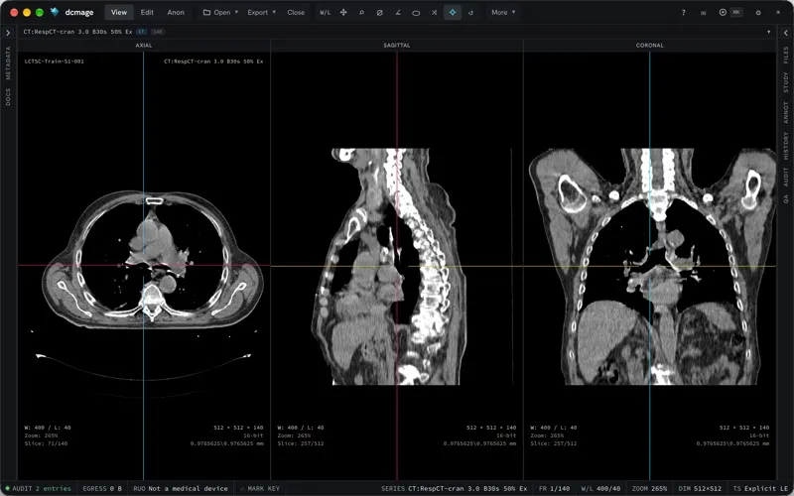Click the theme star icon at top right
The height and width of the screenshot is (496, 794).
click(x=778, y=12)
